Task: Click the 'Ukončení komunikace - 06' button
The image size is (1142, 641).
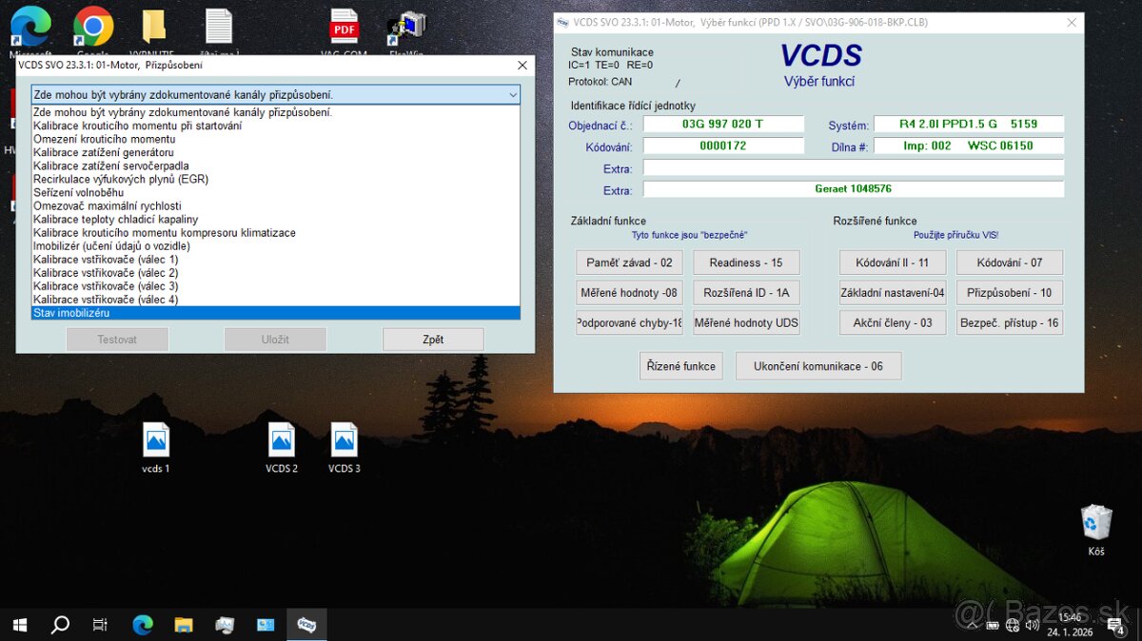Action: pos(818,365)
